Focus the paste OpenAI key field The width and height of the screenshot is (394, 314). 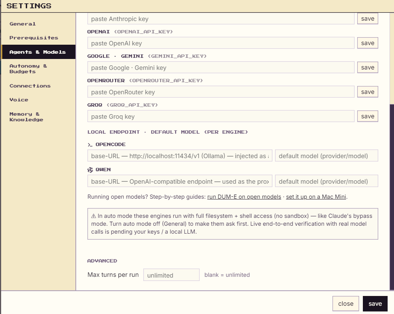(221, 43)
